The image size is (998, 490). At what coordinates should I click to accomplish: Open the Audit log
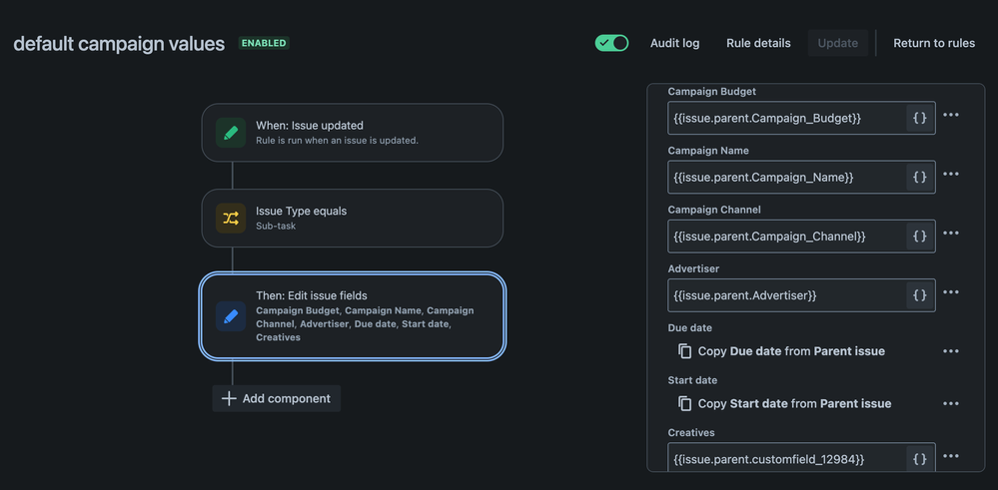(x=674, y=43)
